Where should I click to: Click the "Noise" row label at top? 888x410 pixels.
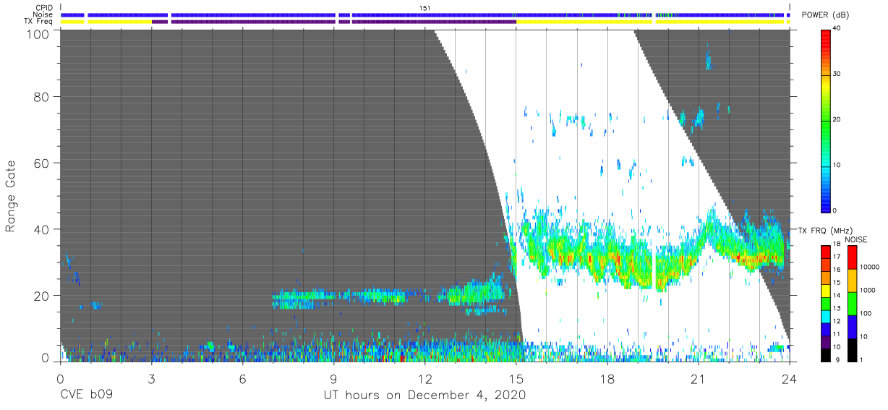(43, 14)
